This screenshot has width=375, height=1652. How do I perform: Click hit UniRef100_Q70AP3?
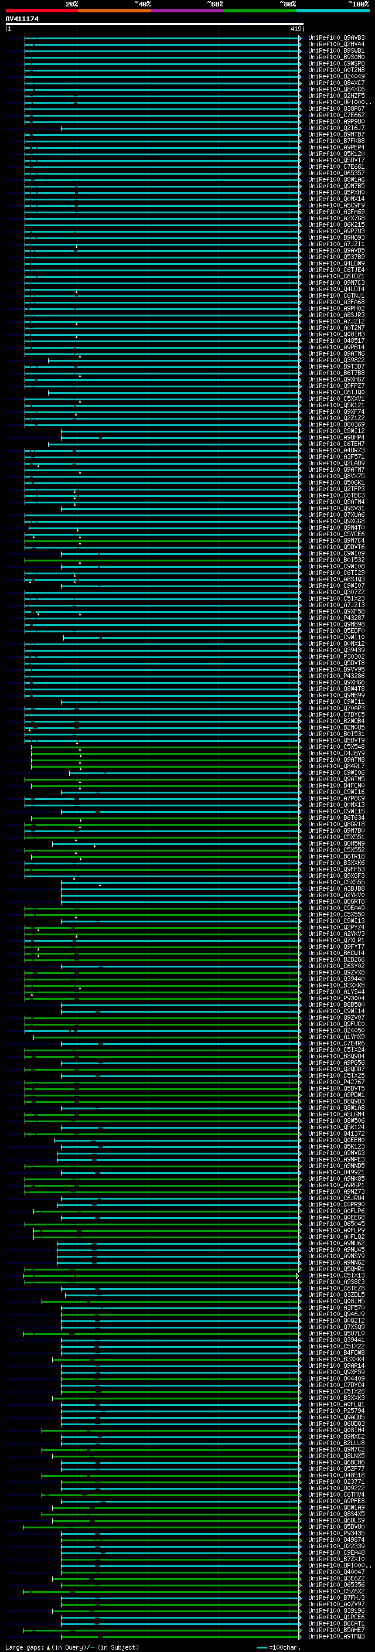(x=336, y=708)
